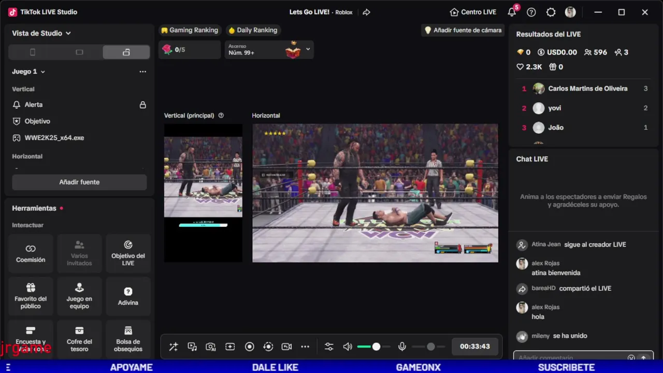663x373 pixels.
Task: Open more options in the bottom toolbar
Action: point(305,347)
